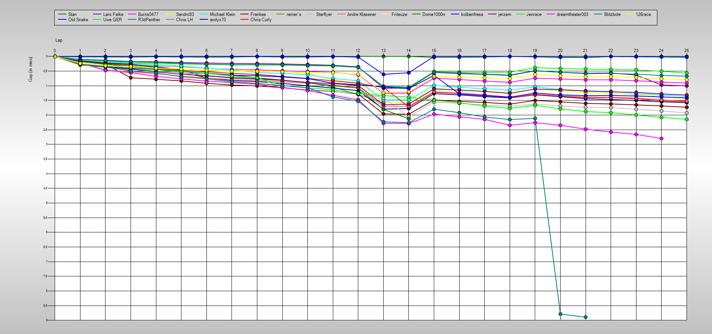Click the last magenta point at lap 24
712x334 pixels.
(x=662, y=138)
